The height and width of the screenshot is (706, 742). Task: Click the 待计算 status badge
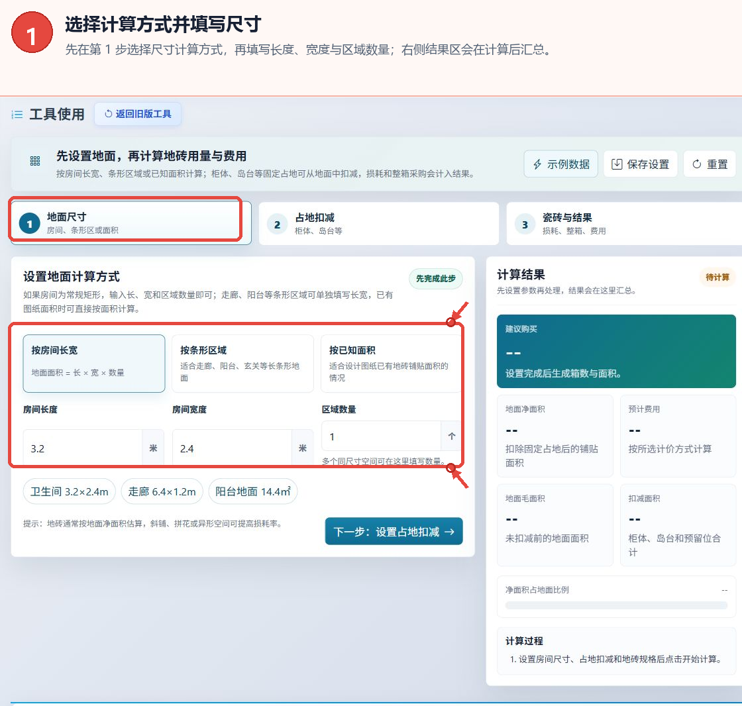(717, 277)
